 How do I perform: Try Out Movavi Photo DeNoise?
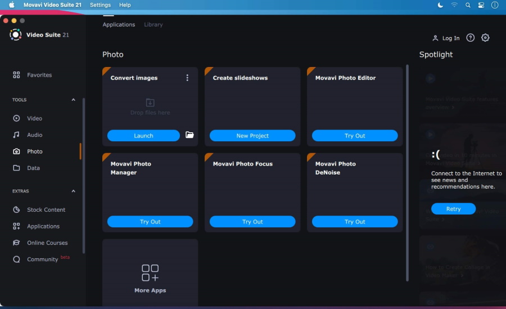coord(355,221)
